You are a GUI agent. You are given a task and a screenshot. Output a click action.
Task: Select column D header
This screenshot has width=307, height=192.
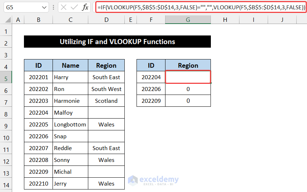[106, 20]
